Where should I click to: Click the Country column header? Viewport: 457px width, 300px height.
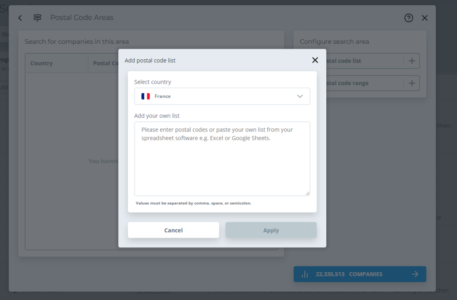click(x=42, y=63)
